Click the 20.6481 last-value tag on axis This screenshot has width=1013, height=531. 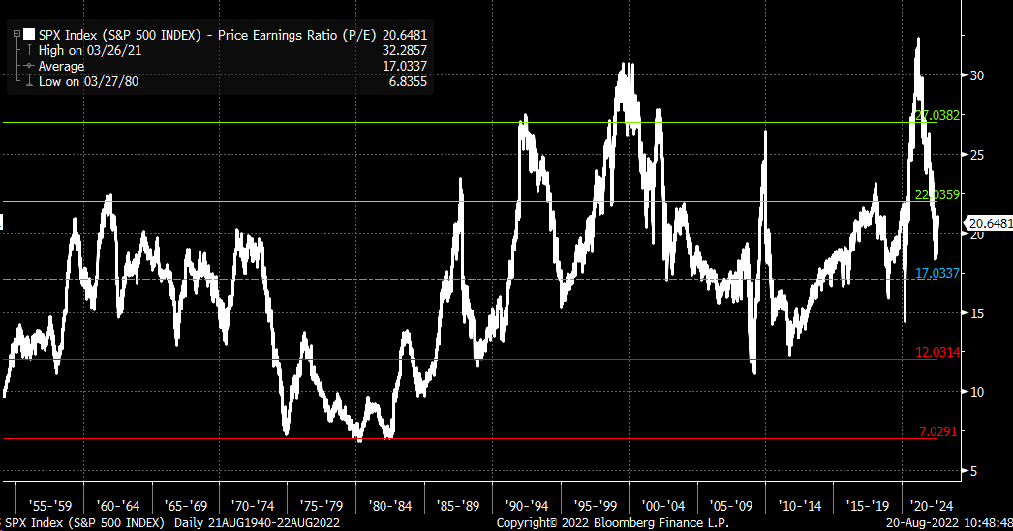point(989,223)
